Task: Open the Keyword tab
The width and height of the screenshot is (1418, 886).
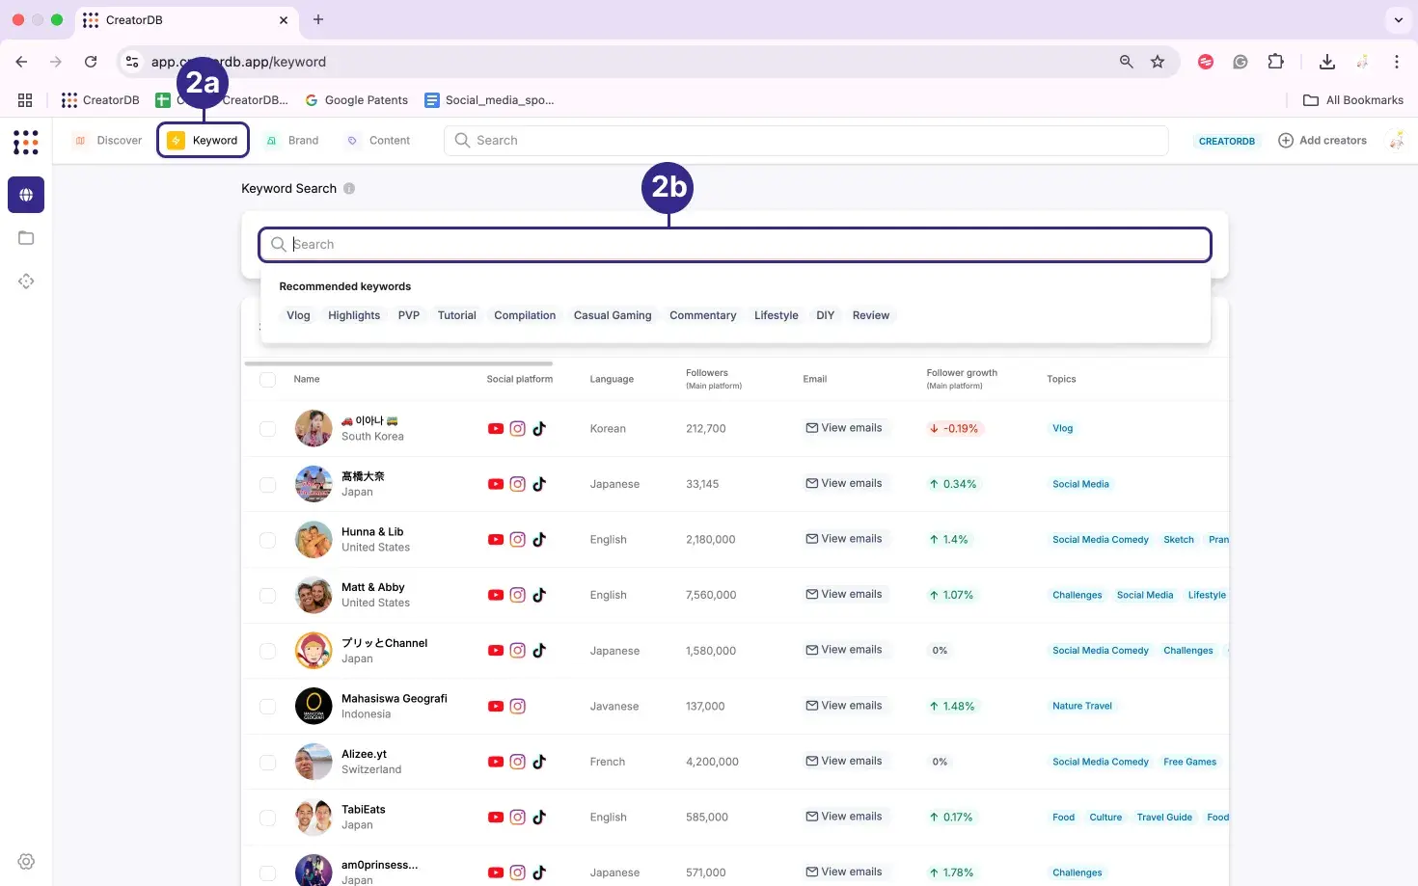Action: (203, 141)
